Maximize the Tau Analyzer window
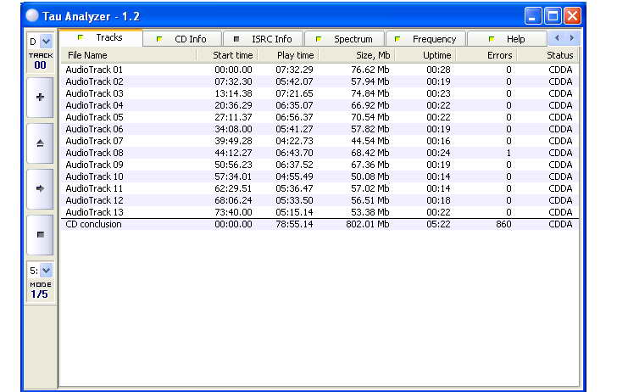The image size is (617, 392). point(553,15)
